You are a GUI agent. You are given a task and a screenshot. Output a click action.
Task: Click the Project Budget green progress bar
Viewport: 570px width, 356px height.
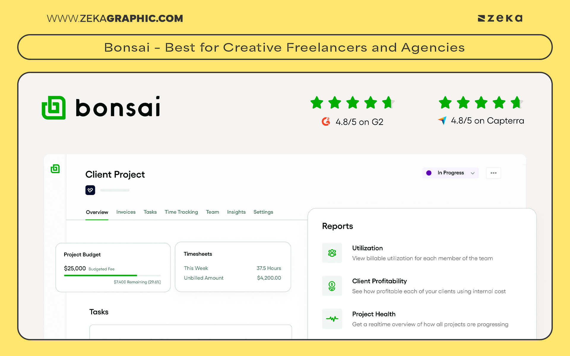pos(100,275)
